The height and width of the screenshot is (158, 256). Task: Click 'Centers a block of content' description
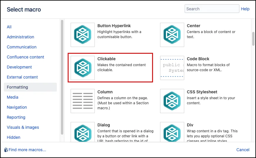tap(211, 34)
